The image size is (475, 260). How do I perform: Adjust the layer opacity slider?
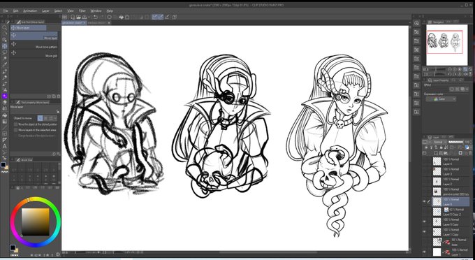[x=455, y=142]
